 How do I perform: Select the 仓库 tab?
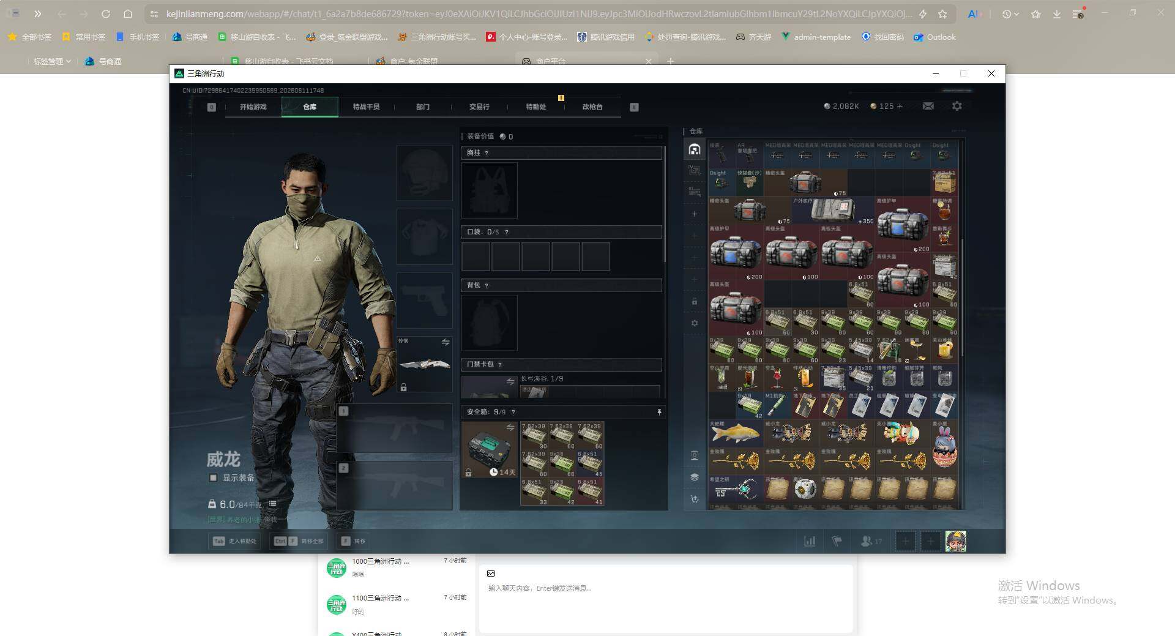310,107
